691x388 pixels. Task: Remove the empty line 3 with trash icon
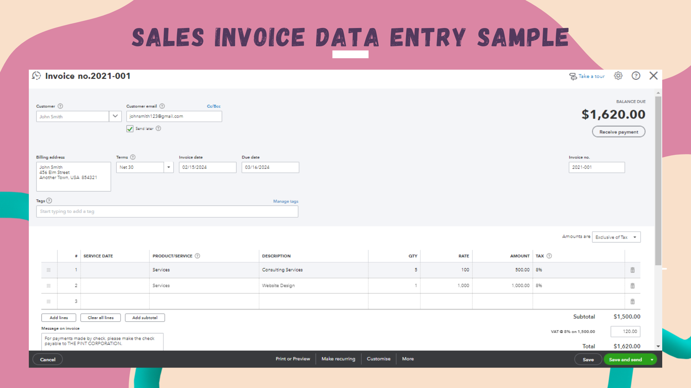632,301
